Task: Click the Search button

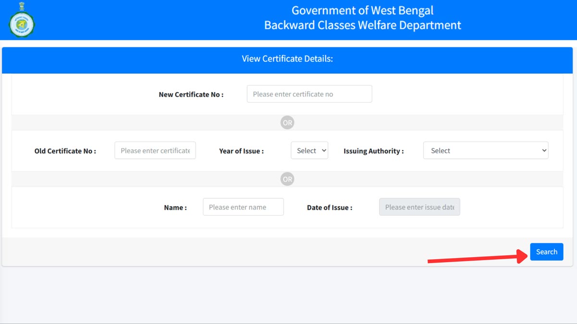Action: 547,252
